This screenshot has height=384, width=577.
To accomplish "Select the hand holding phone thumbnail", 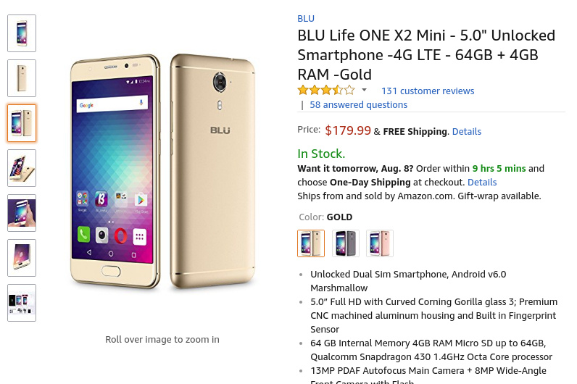I will pyautogui.click(x=22, y=213).
